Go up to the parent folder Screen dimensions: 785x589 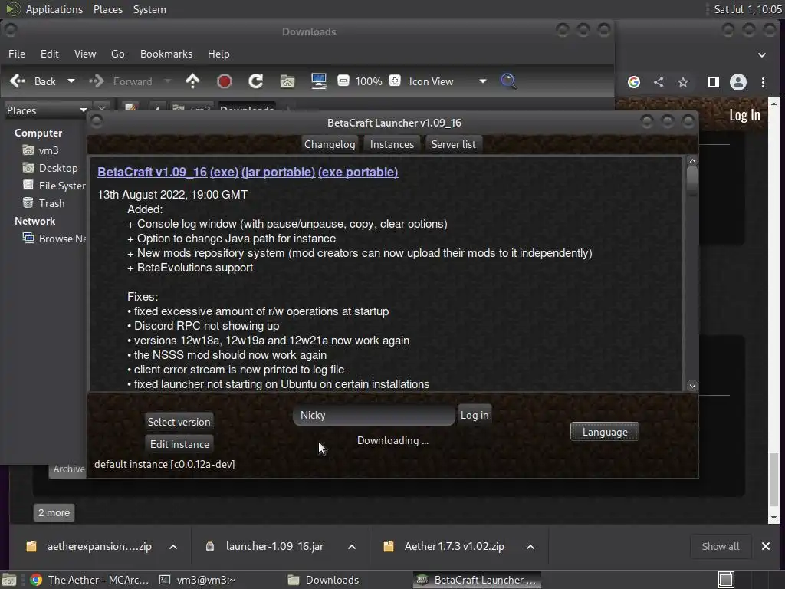pos(192,81)
